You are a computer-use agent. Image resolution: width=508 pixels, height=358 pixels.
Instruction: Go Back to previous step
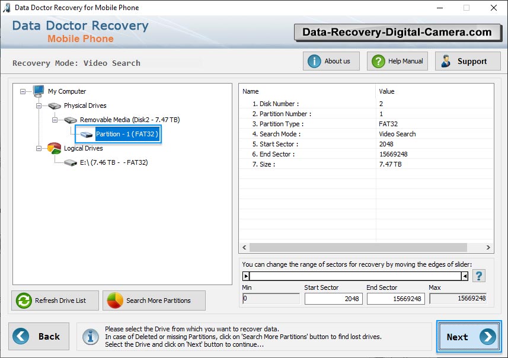39,336
